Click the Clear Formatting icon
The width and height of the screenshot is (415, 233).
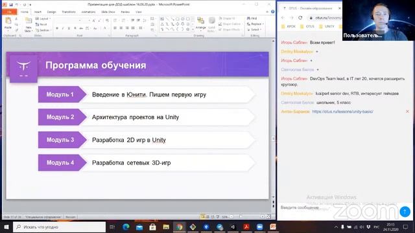pos(107,20)
